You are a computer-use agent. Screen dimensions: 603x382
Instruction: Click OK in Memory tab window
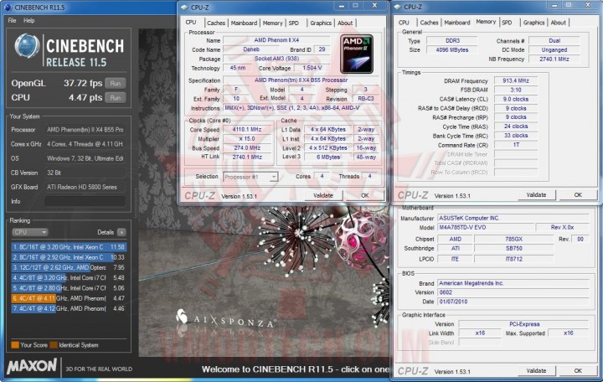[578, 195]
